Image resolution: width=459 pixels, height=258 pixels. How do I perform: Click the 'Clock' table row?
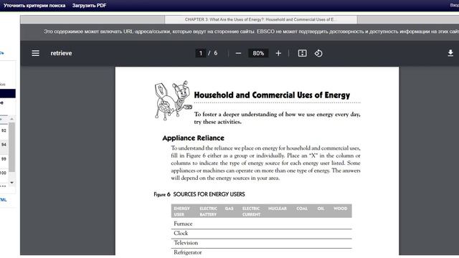(x=261, y=234)
